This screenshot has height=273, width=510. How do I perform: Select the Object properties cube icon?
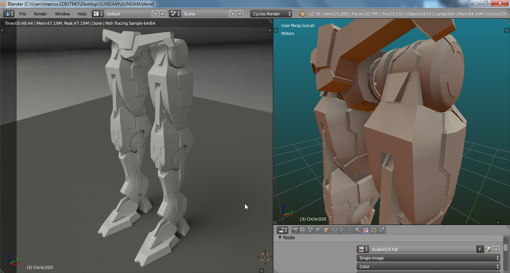[x=327, y=230]
